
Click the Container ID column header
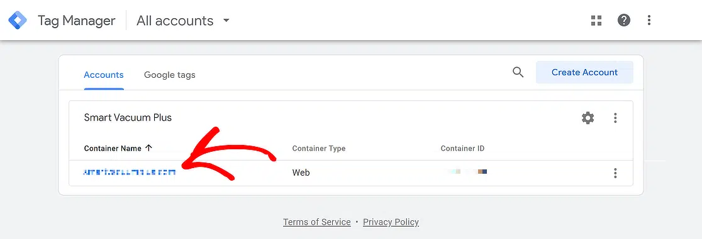[462, 148]
